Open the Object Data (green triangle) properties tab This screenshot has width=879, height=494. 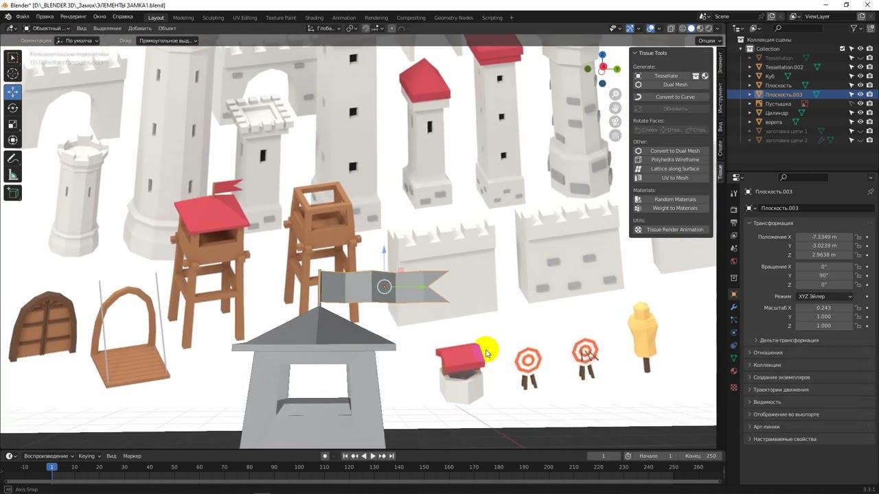tap(734, 358)
